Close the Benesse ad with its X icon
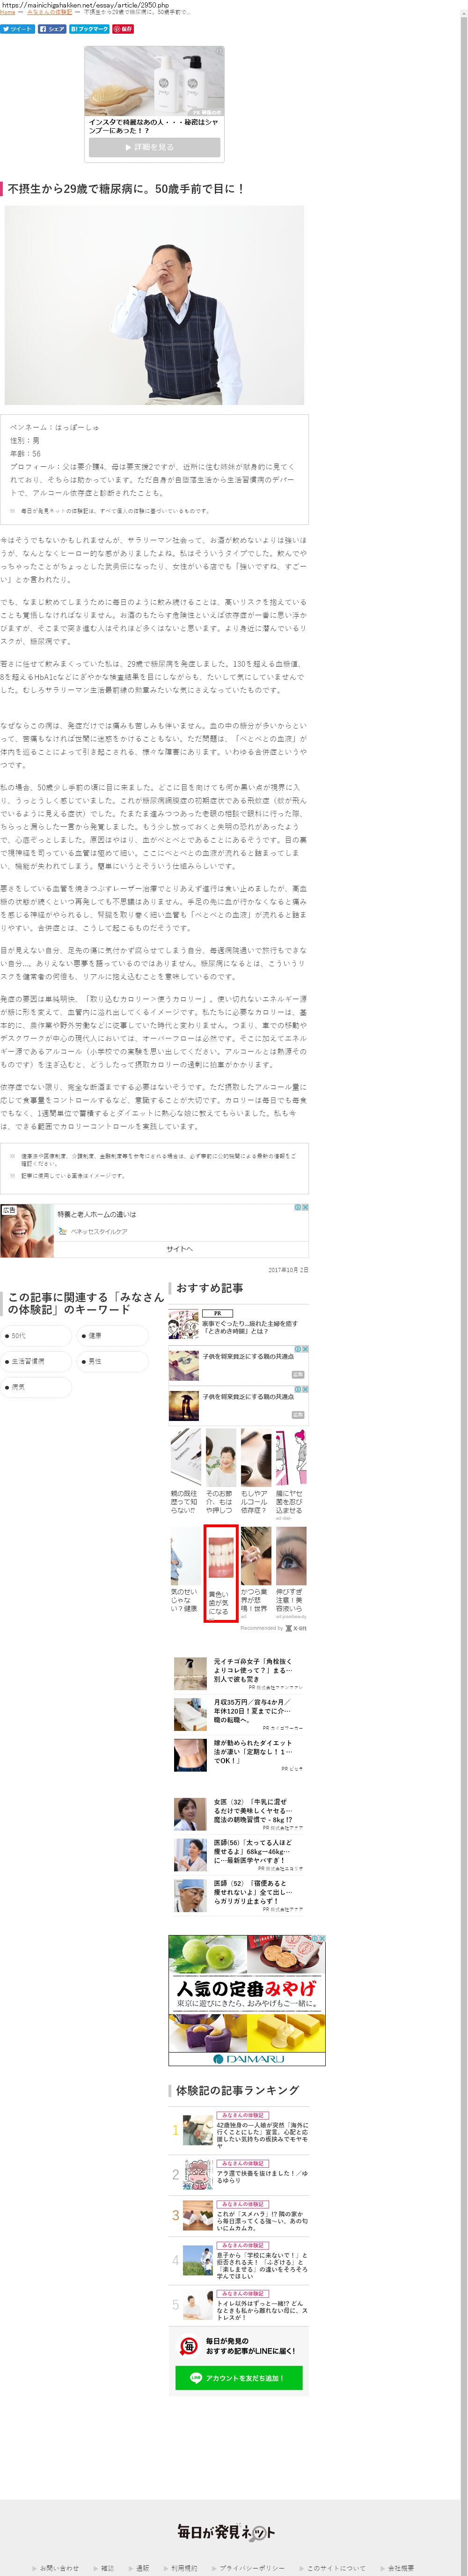Screen dimensions: 468x2576 [305, 1207]
